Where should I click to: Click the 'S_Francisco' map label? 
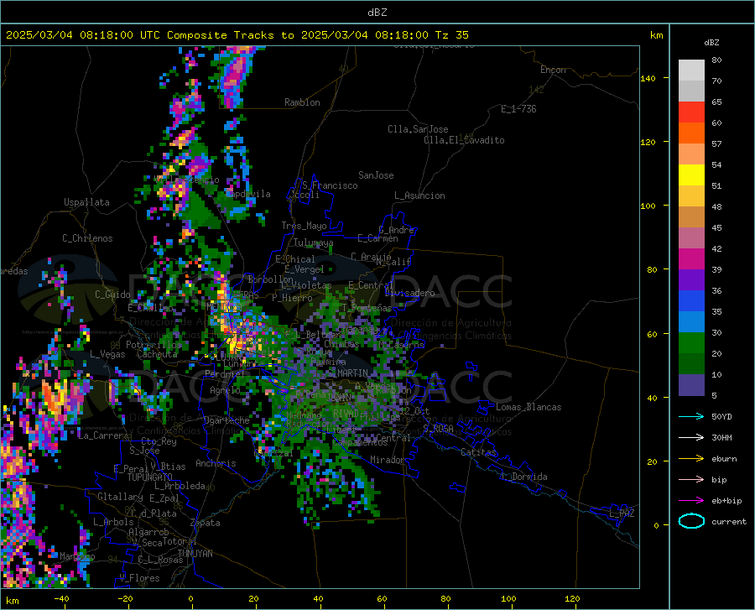point(330,185)
